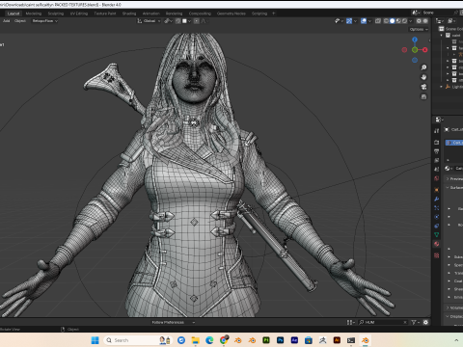Open the UV Editing workspace tab
Screen dimensions: 463x347
(x=79, y=13)
